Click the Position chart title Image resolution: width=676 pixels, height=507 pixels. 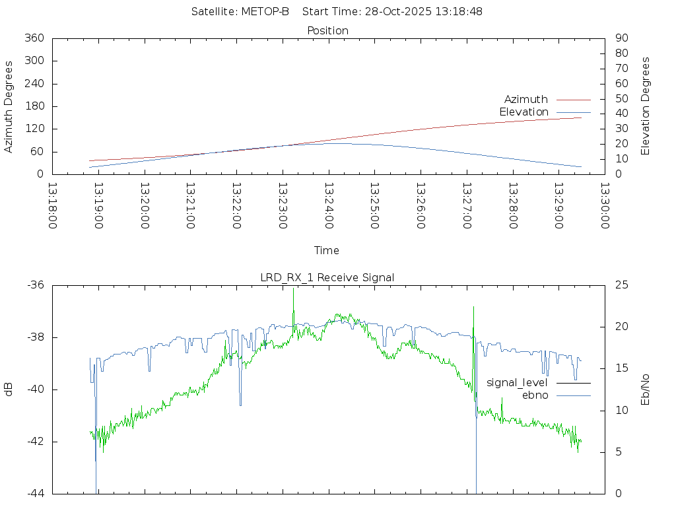[327, 30]
